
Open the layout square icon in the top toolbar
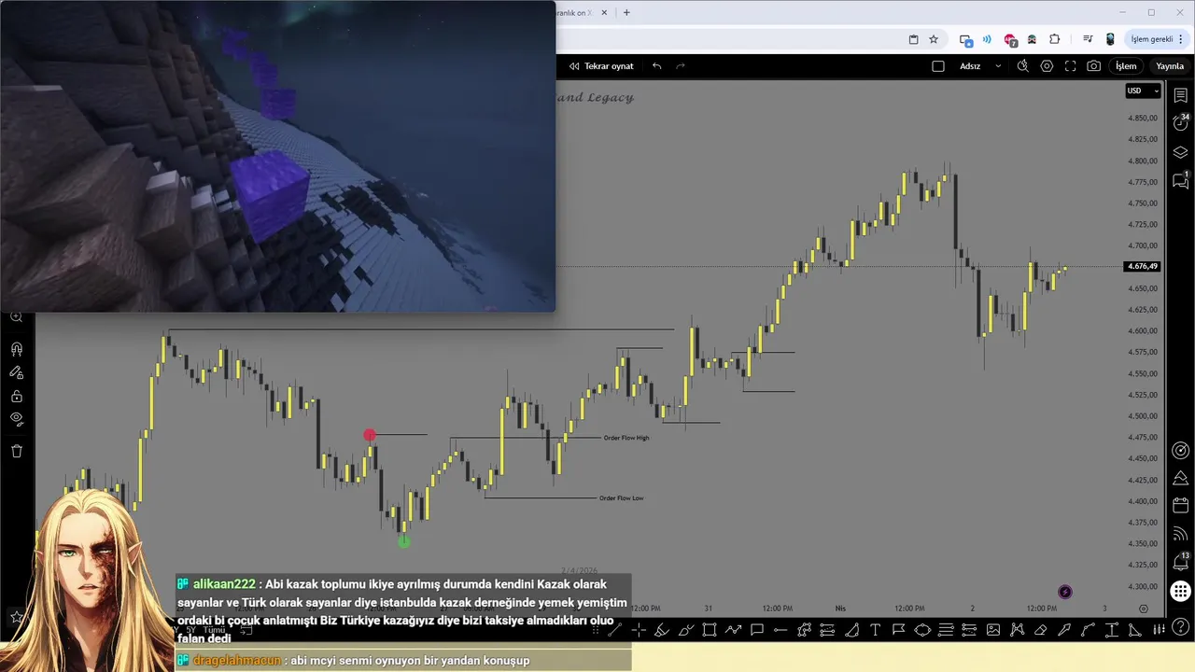coord(938,66)
